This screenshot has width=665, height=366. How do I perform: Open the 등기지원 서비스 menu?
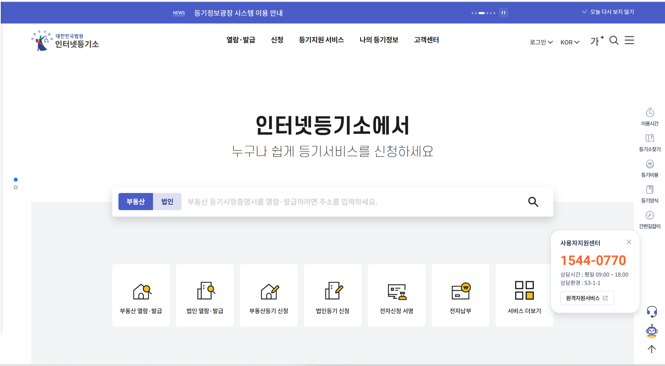point(321,40)
